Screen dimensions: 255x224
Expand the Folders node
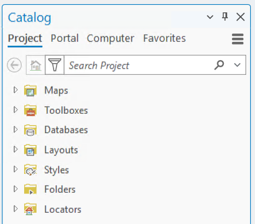(x=15, y=189)
